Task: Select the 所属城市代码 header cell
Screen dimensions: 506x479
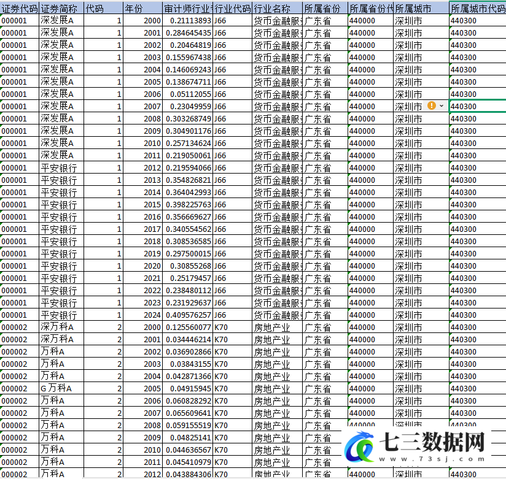Action: [478, 9]
